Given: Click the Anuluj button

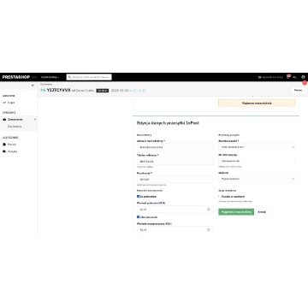Looking at the screenshot, I should 262,212.
